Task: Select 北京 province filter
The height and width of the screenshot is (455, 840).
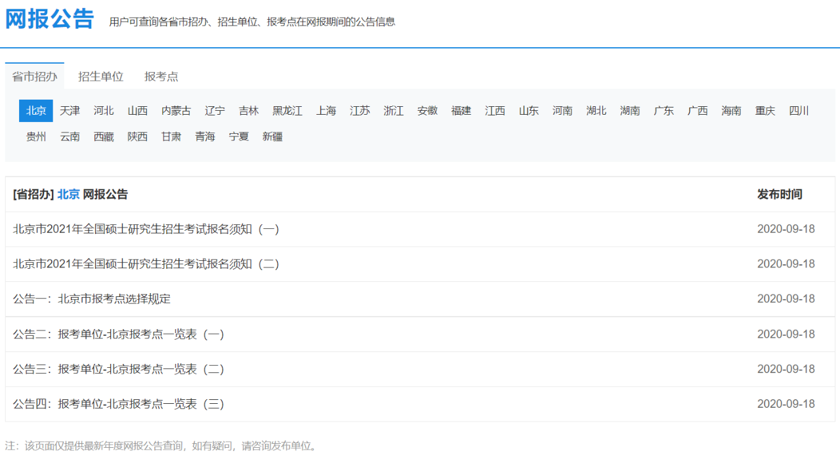Action: (x=36, y=111)
